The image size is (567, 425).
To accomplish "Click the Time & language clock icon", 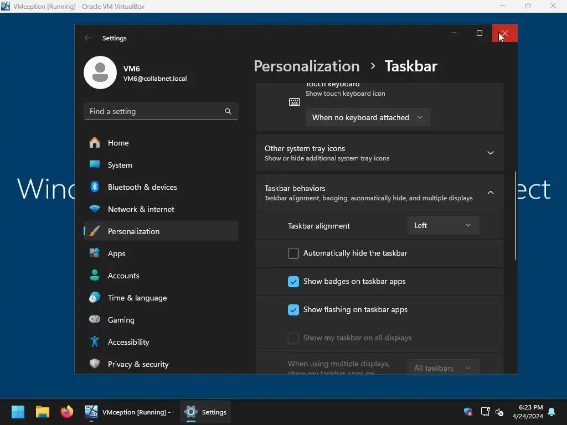I will click(94, 297).
